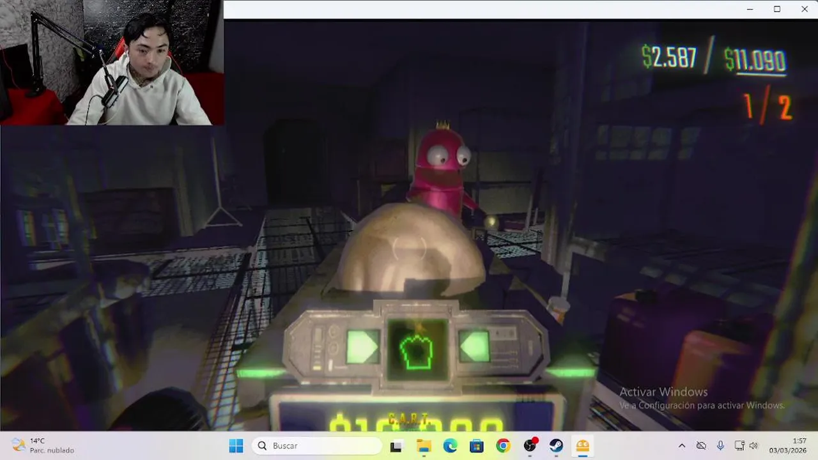Maximize the game window
Viewport: 818px width, 460px height.
pyautogui.click(x=777, y=9)
